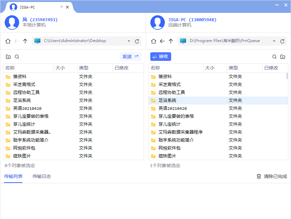Sort local list by 已修改 column
This screenshot has height=219, width=291.
click(128, 68)
